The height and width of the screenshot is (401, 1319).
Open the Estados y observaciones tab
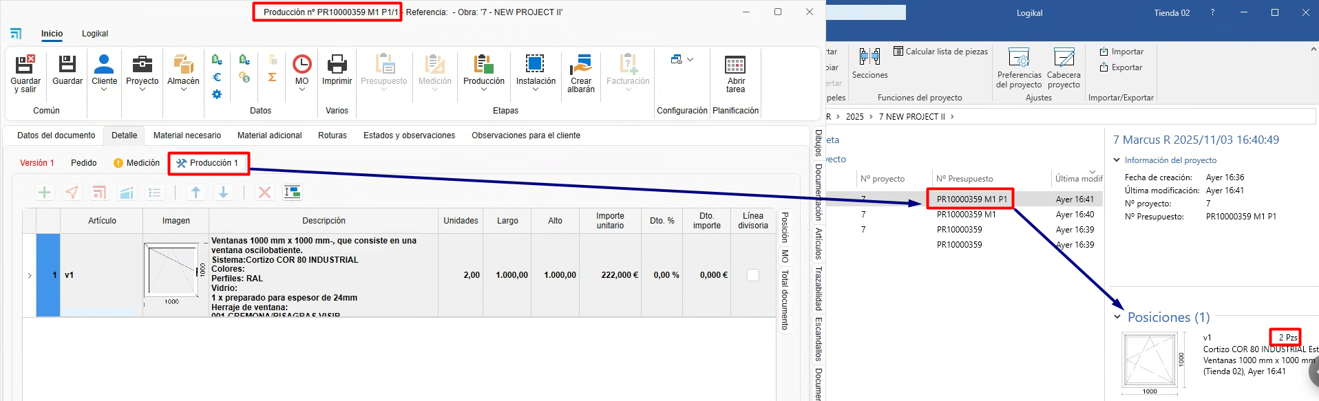pos(409,136)
